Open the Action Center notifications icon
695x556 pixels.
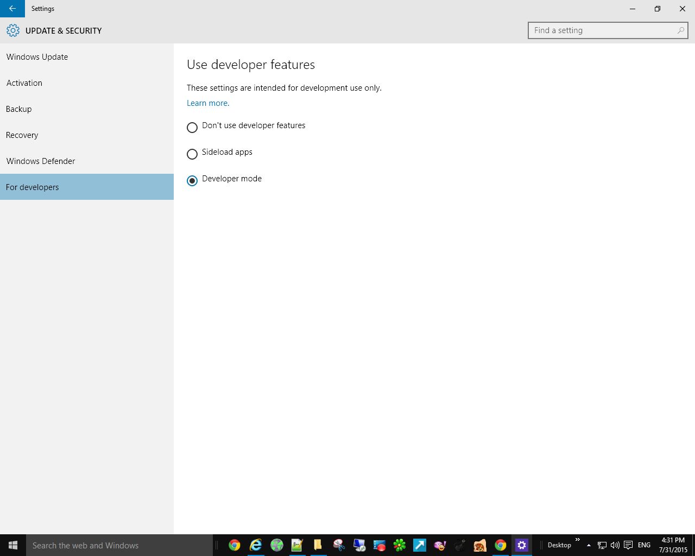tap(628, 545)
